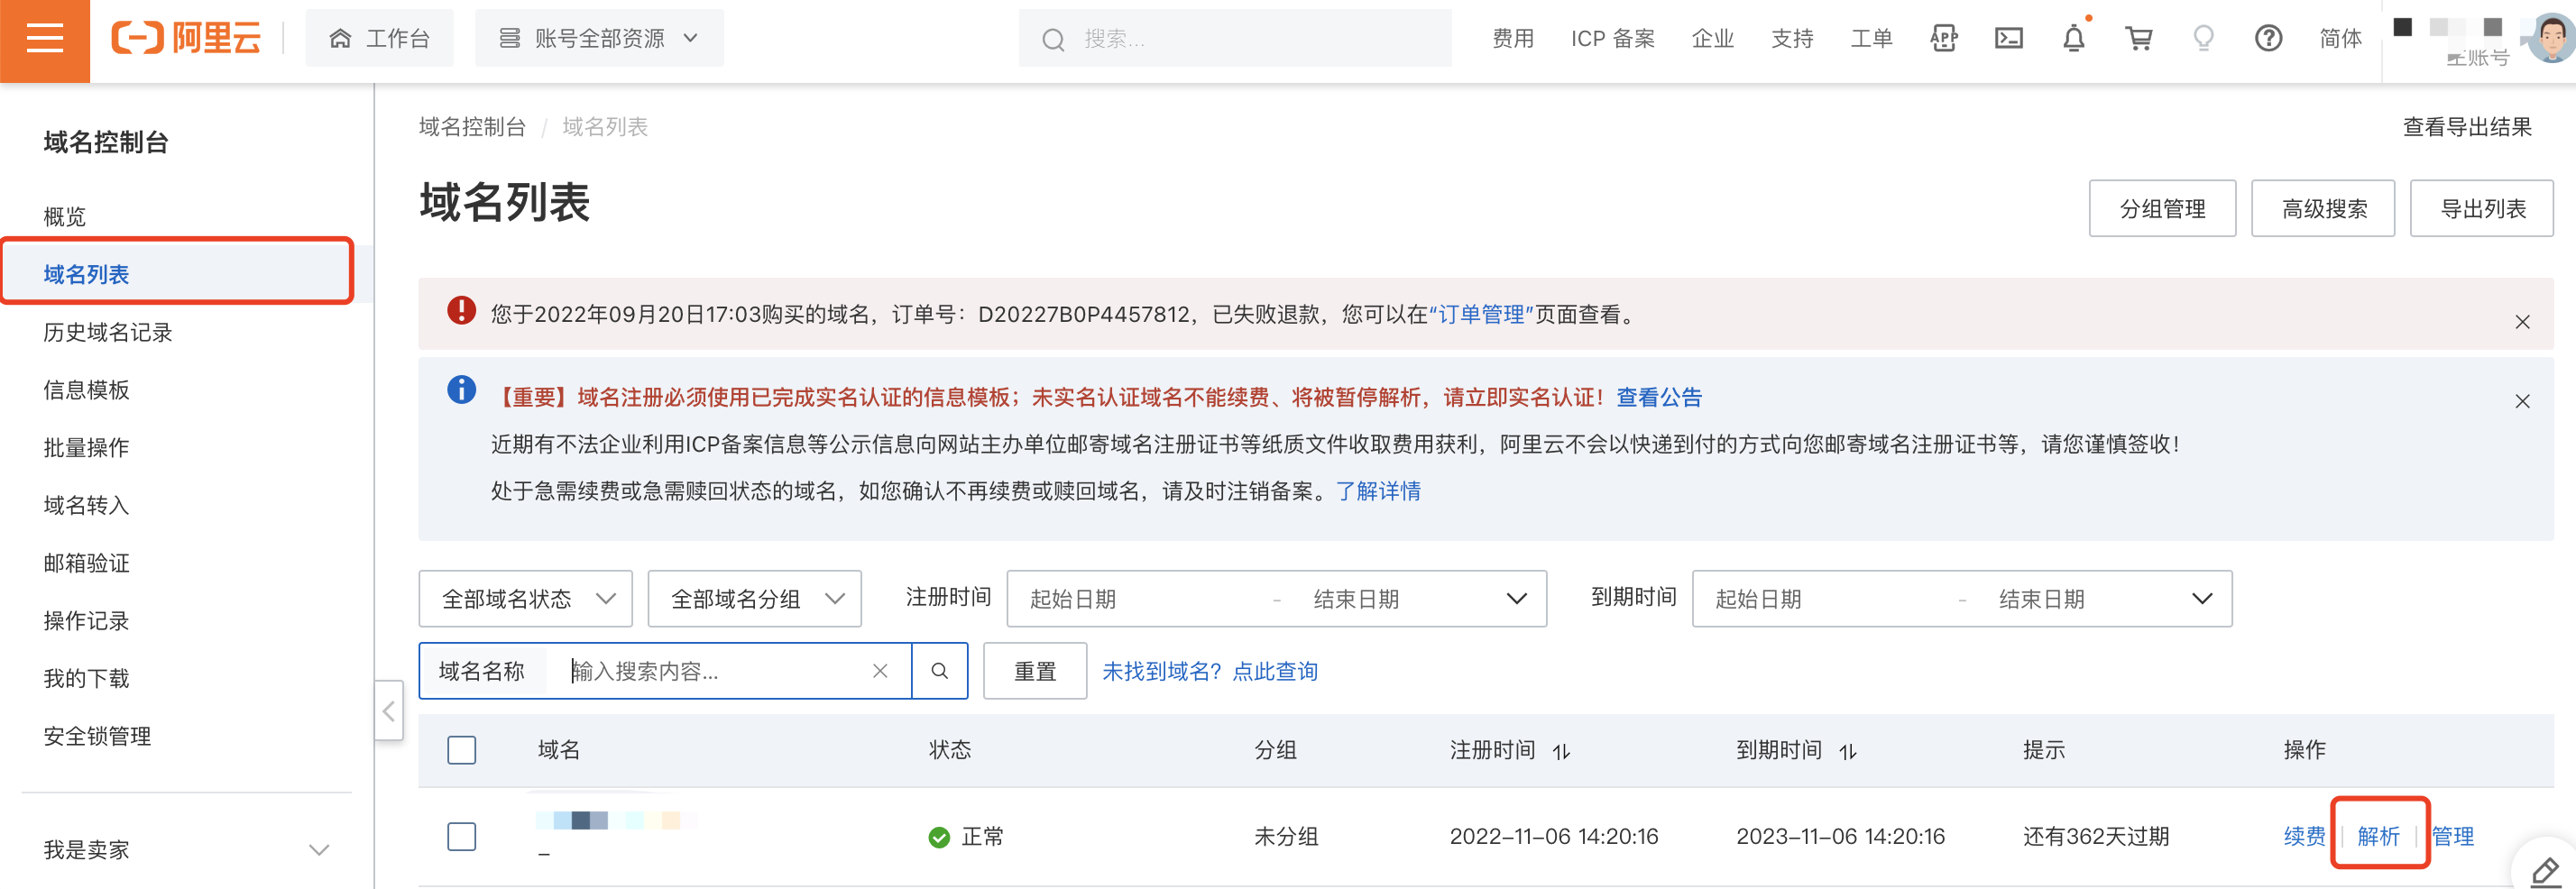The width and height of the screenshot is (2576, 889).
Task: Click the floating edit pencil icon
Action: (x=2546, y=871)
